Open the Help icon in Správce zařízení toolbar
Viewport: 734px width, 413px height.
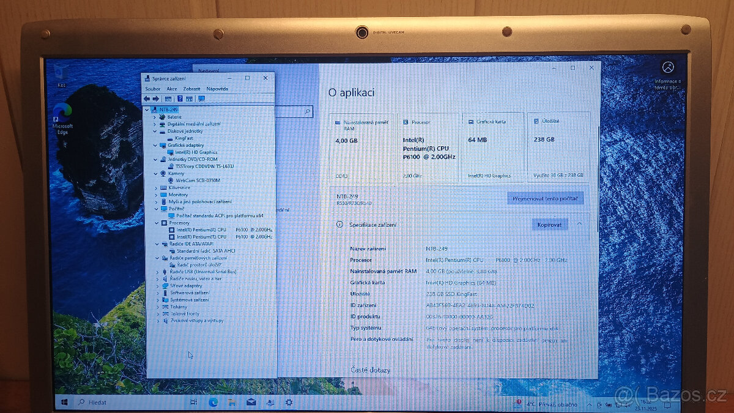click(x=181, y=99)
